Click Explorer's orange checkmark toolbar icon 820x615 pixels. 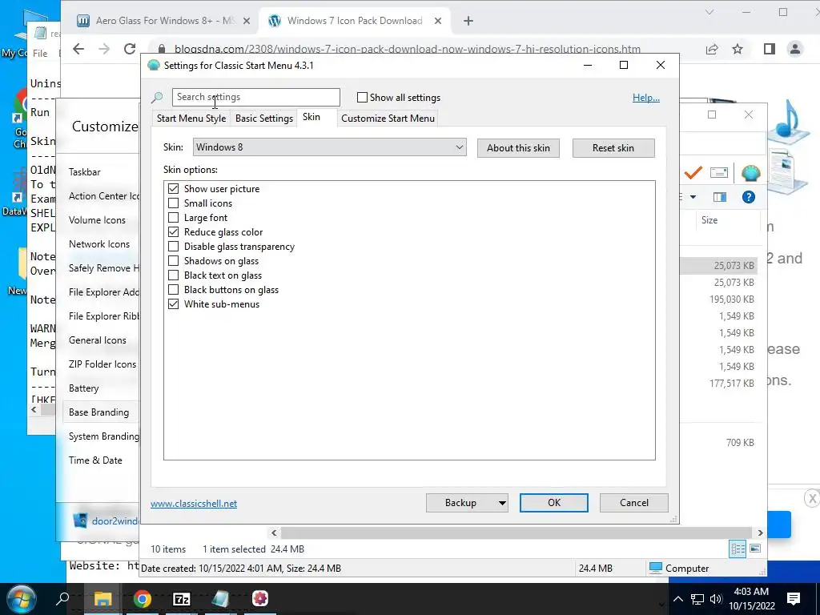click(693, 173)
